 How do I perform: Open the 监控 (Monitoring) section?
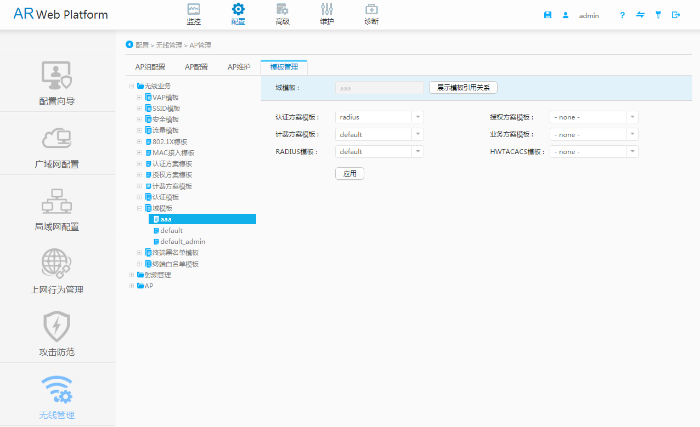point(193,14)
